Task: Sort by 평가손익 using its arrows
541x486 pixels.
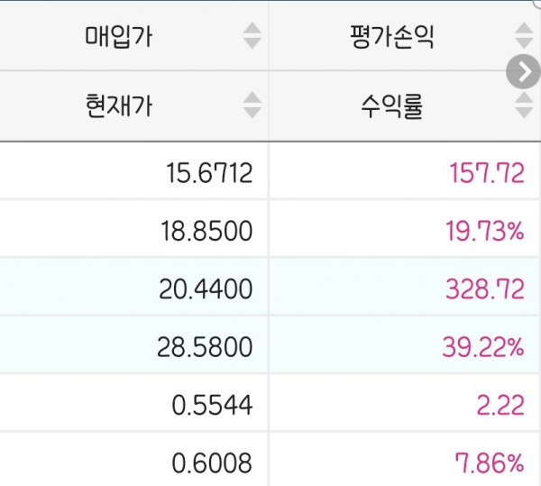Action: coord(524,35)
